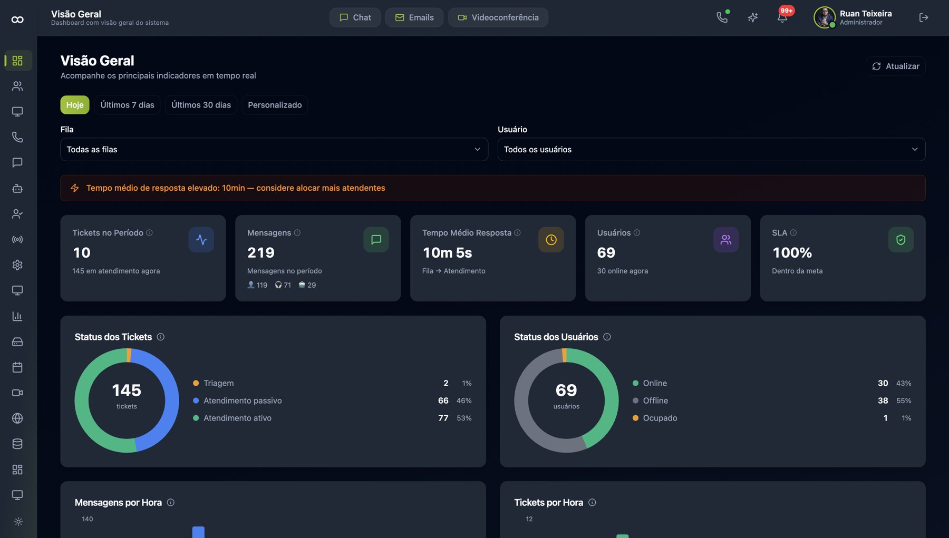949x538 pixels.
Task: Click the info icon next to Usuários card title
Action: point(637,232)
